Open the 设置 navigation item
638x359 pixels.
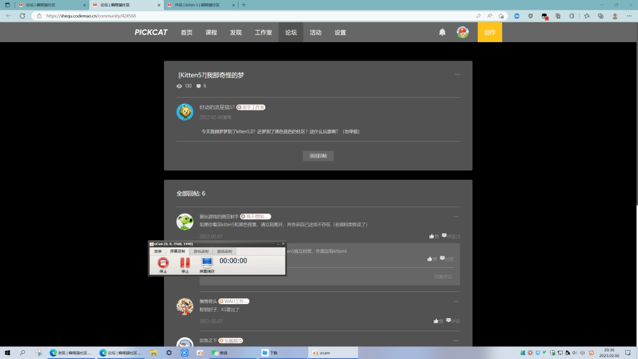pos(340,33)
